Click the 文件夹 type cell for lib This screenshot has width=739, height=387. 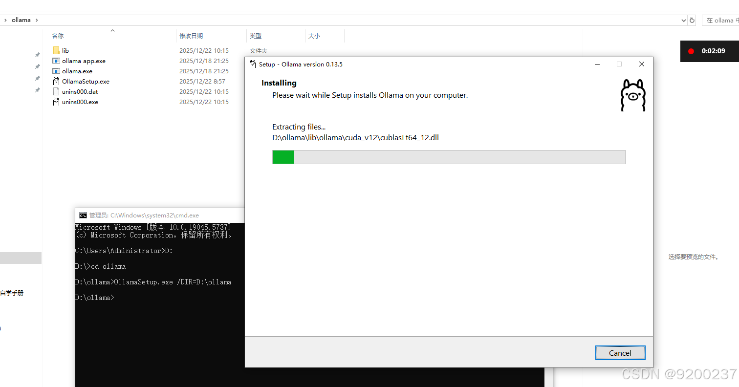(x=259, y=50)
